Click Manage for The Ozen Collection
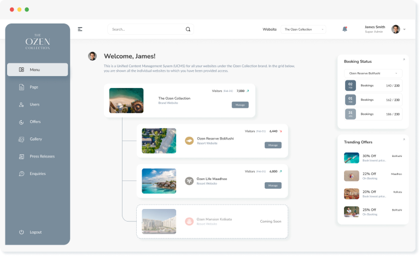This screenshot has width=420, height=256. (240, 104)
